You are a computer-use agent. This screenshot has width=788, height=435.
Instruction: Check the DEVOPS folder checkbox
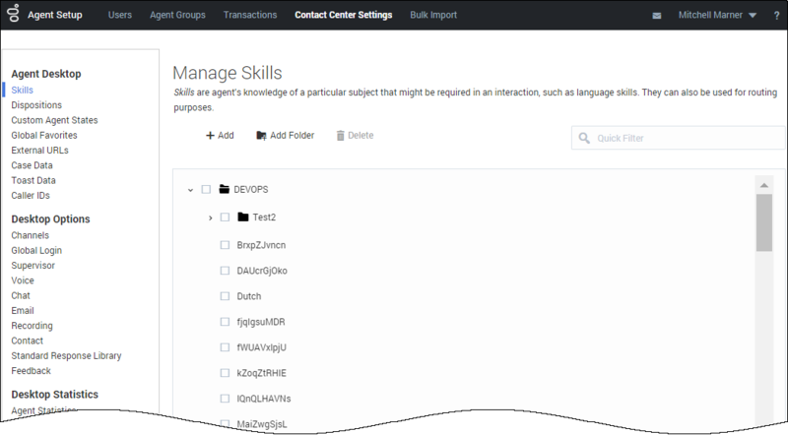206,189
